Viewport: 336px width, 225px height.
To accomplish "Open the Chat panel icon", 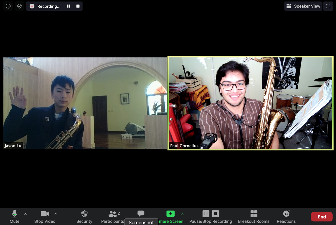I will tap(141, 214).
